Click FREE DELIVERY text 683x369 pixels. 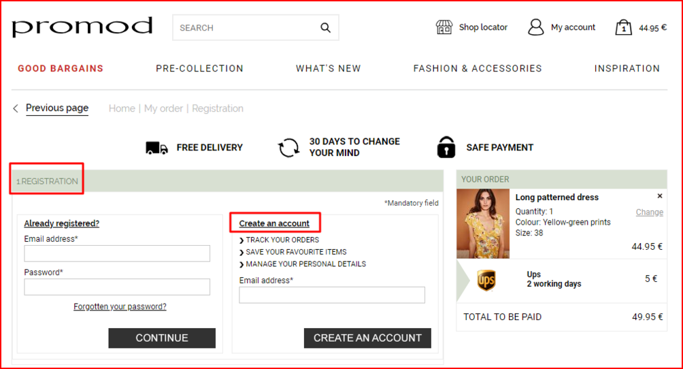click(x=210, y=148)
